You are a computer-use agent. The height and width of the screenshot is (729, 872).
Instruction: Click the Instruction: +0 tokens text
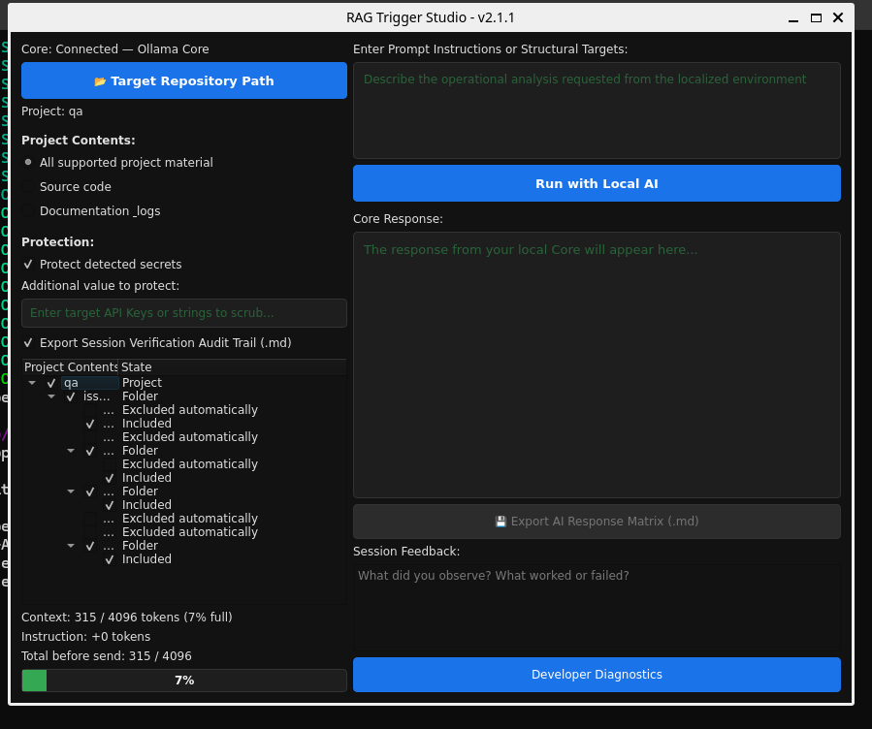click(x=85, y=637)
